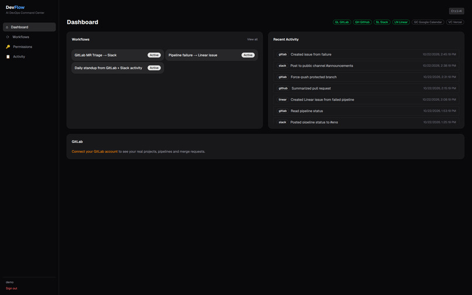Click the GC Google Calendar badge
Viewport: 472px width, 295px height.
tap(427, 22)
